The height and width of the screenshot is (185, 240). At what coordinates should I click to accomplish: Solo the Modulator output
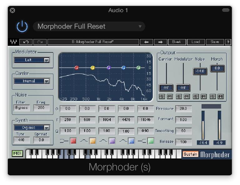[179, 96]
